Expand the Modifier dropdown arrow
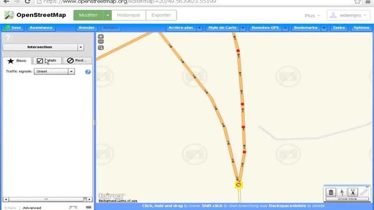374x210 pixels. click(x=108, y=15)
